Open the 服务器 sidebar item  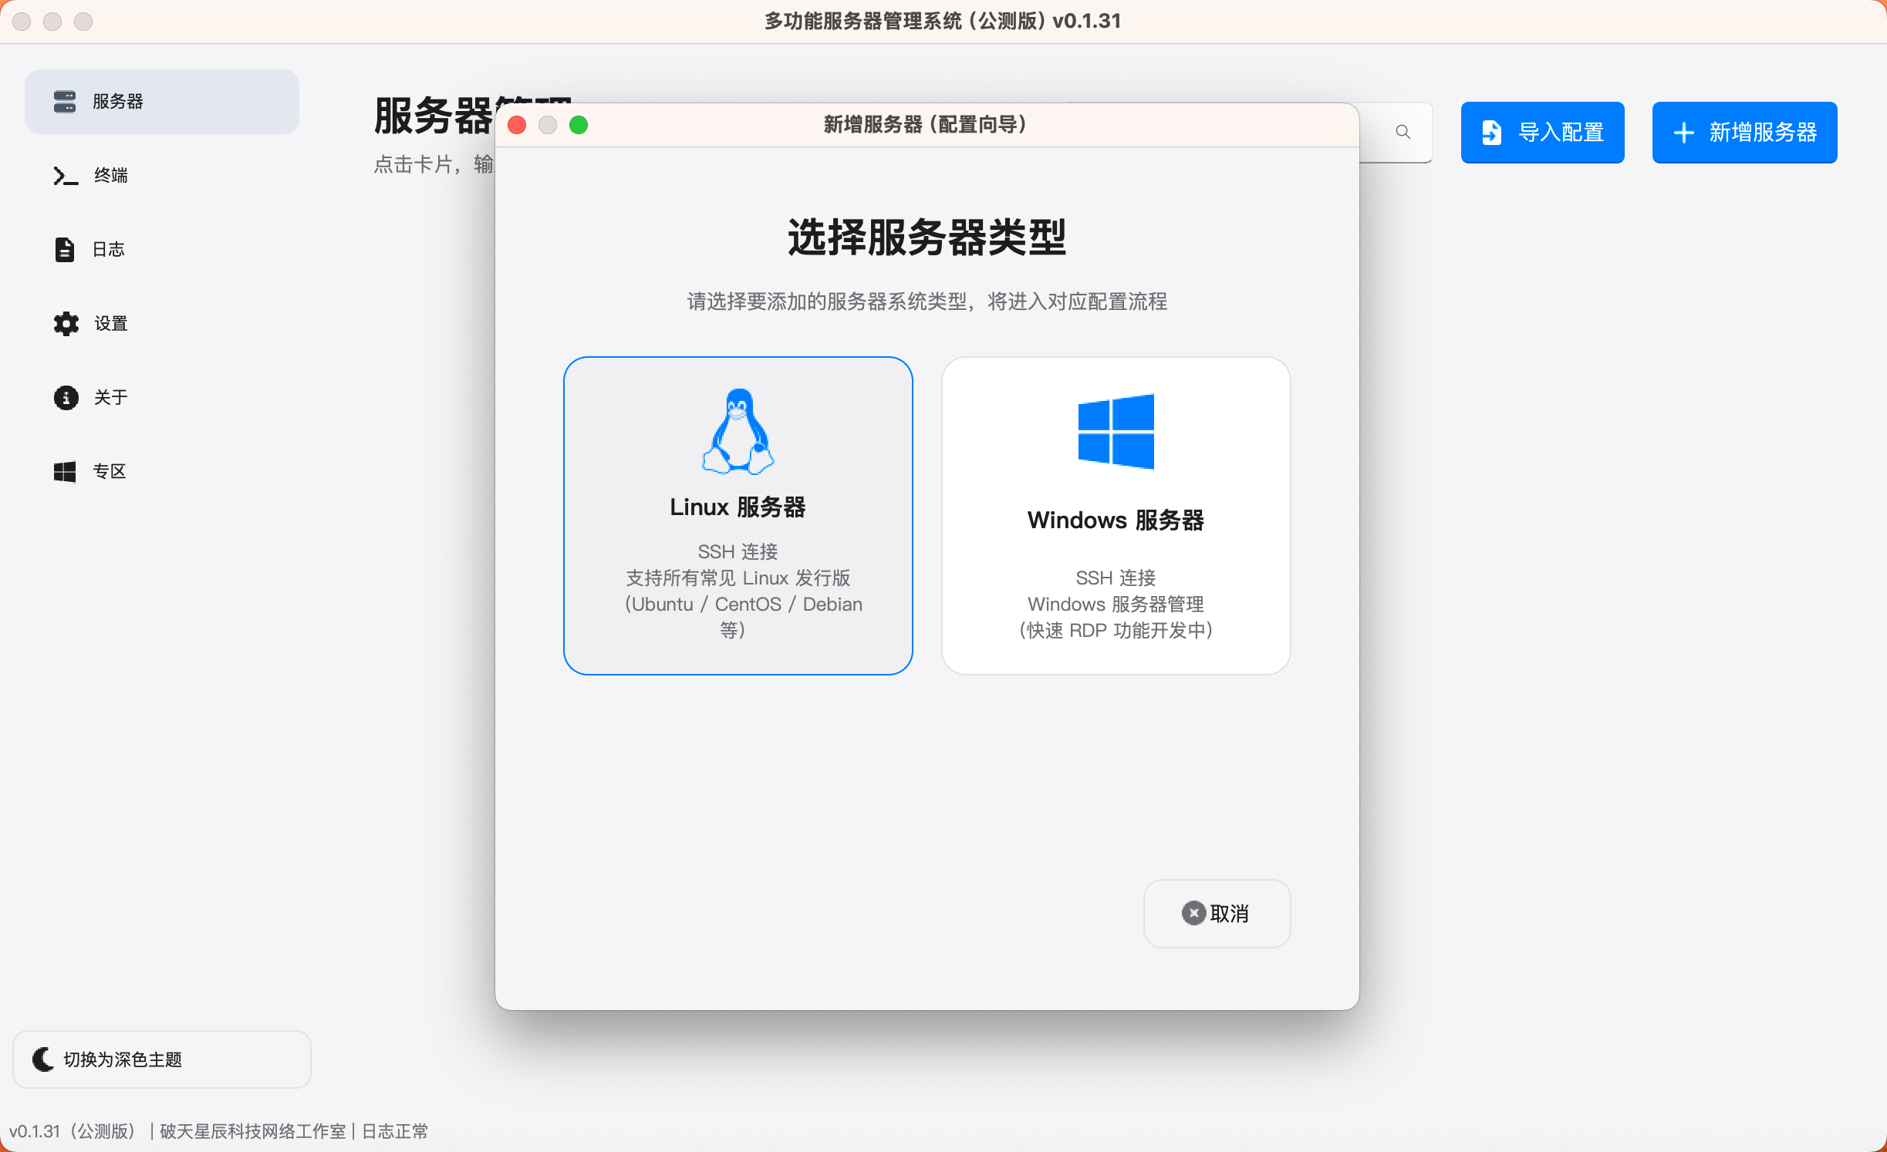tap(162, 101)
